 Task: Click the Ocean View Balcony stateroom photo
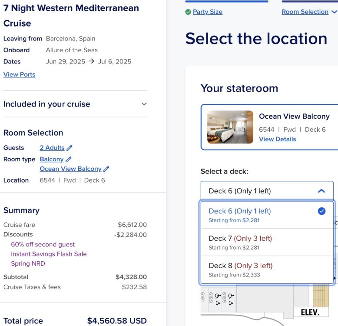click(230, 127)
